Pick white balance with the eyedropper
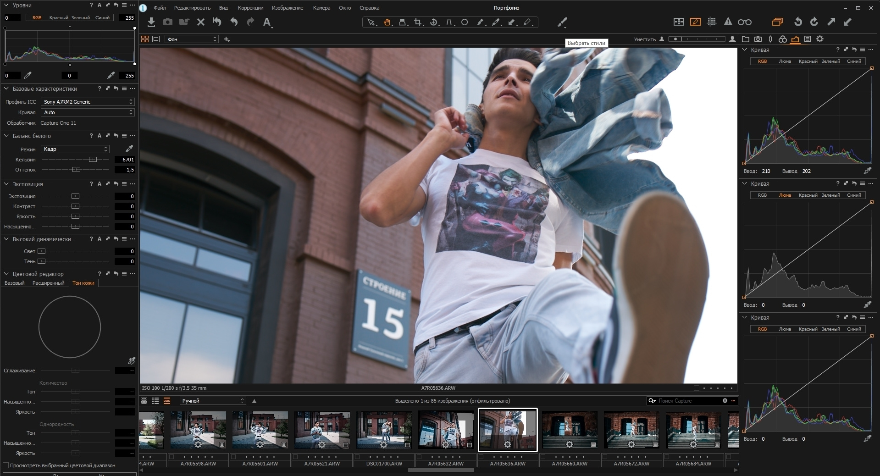The image size is (880, 476). (x=129, y=149)
